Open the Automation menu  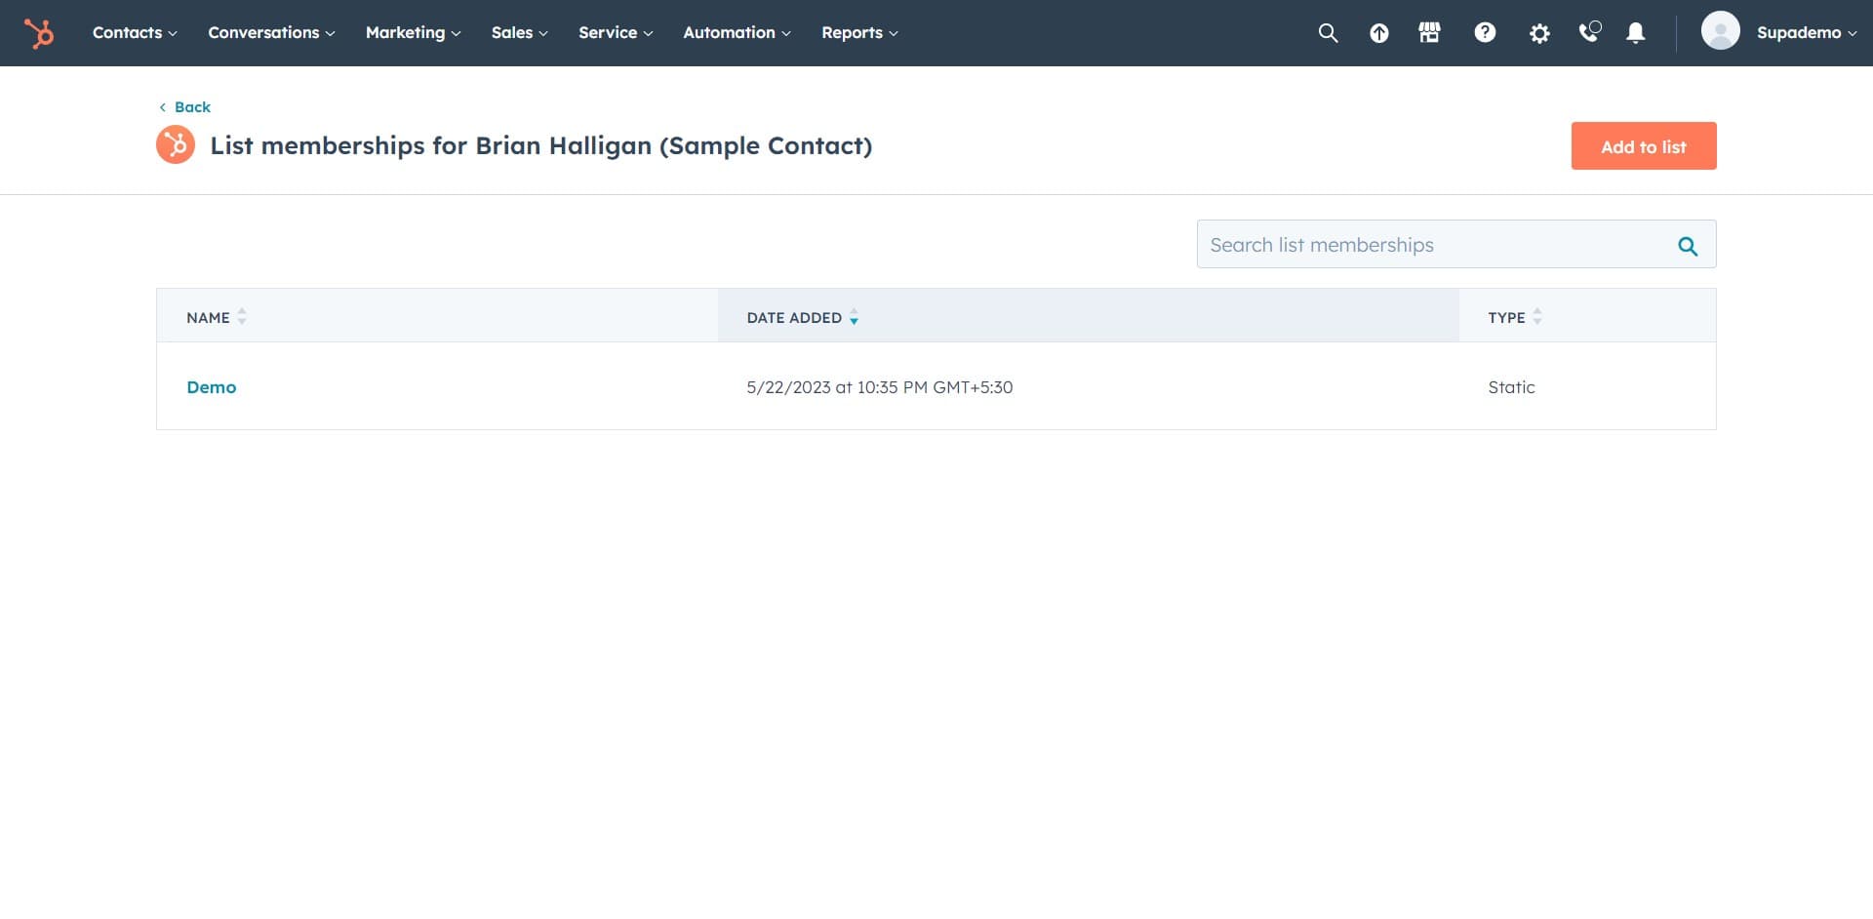click(736, 33)
